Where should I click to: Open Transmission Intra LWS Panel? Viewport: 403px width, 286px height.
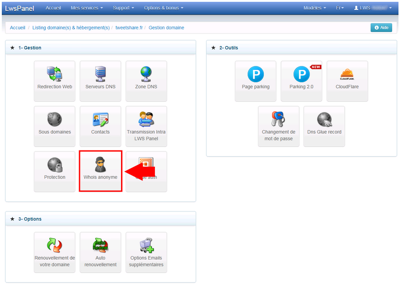[x=146, y=126]
